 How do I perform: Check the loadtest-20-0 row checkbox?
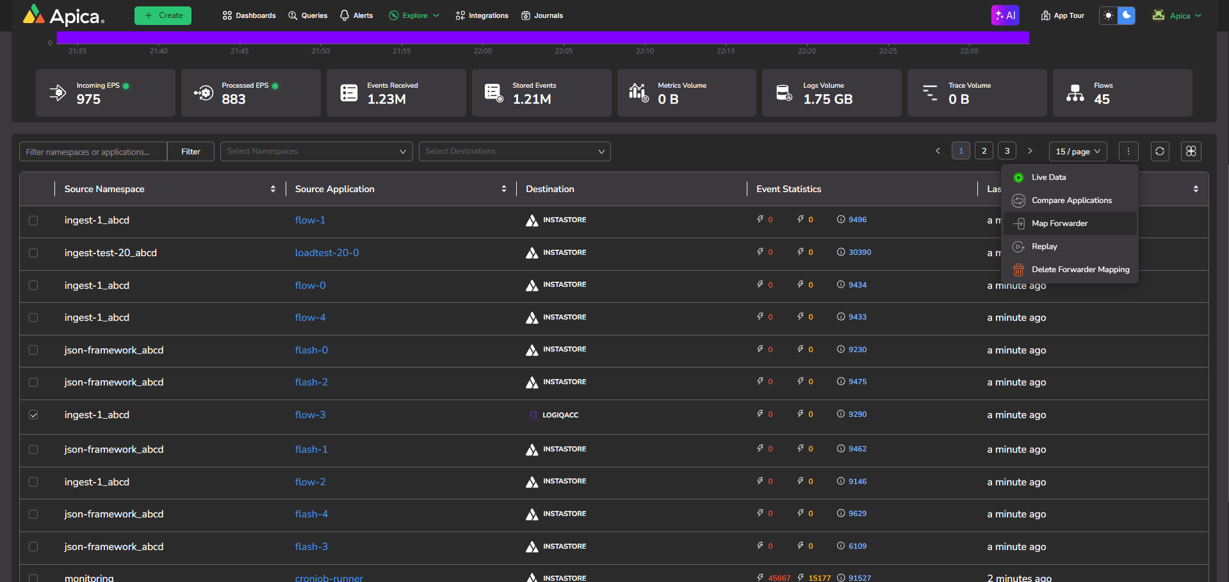pyautogui.click(x=33, y=253)
